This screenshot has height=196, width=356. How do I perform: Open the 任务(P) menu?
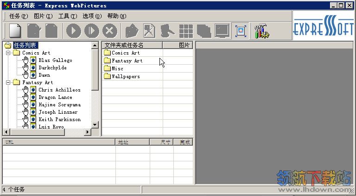19,16
